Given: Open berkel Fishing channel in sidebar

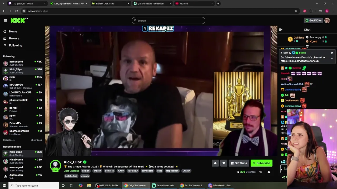Looking at the screenshot, I should [22, 109].
